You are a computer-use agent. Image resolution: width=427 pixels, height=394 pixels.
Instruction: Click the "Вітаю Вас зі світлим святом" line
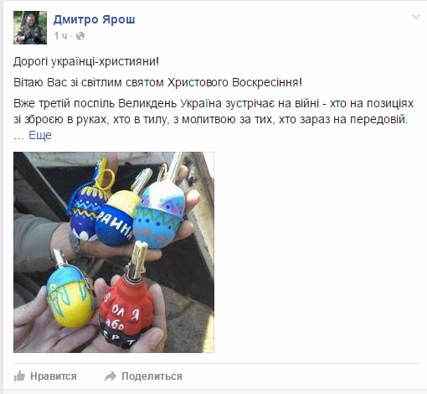pos(157,82)
